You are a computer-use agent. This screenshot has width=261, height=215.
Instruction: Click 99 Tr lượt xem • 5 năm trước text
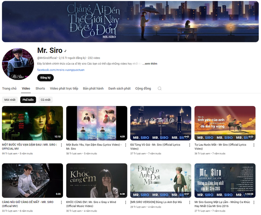17,154
